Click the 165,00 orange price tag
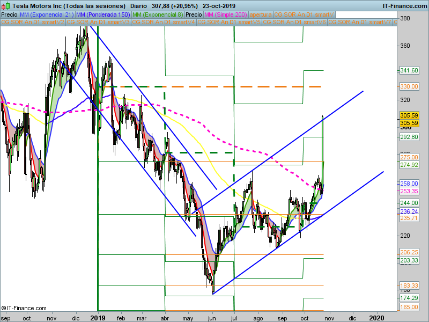The width and height of the screenshot is (429, 322). point(409,307)
